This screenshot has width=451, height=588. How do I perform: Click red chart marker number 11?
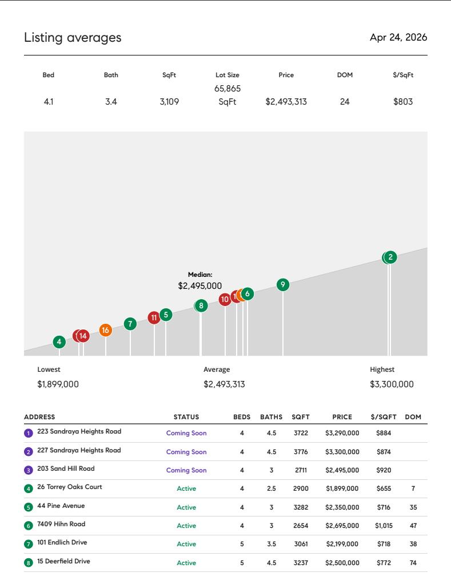pyautogui.click(x=154, y=318)
